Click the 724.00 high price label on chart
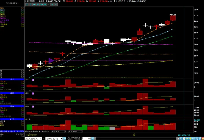Image resolution: width=204 pixels, height=140 pixels. 173,15
